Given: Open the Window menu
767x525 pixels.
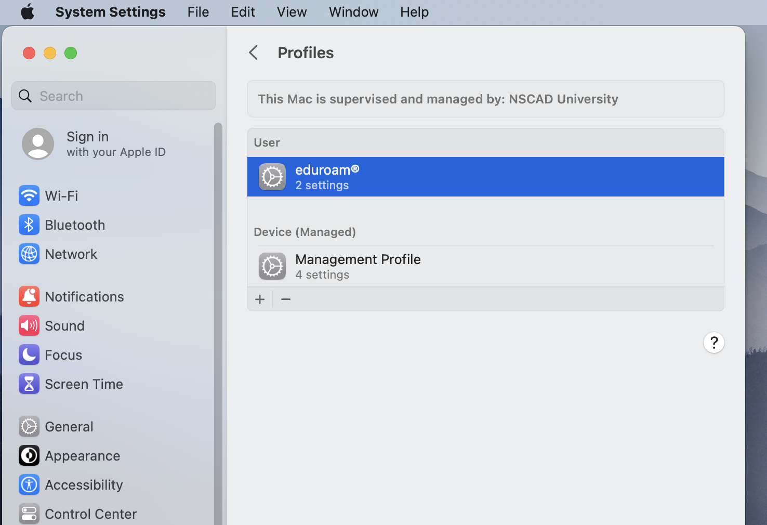Looking at the screenshot, I should 354,12.
